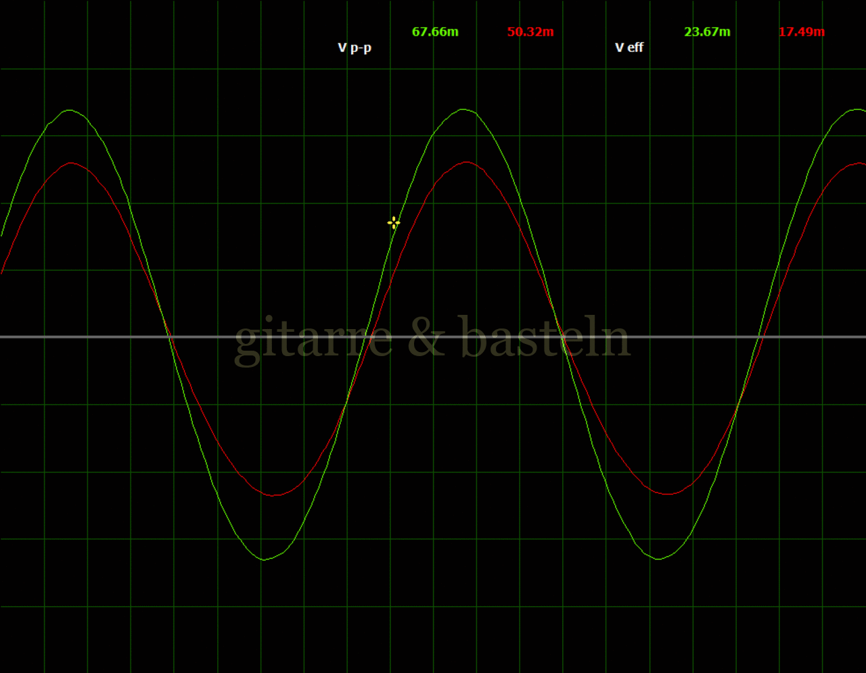
Task: Select the red 50.32m peak-to-peak value
Action: click(530, 32)
